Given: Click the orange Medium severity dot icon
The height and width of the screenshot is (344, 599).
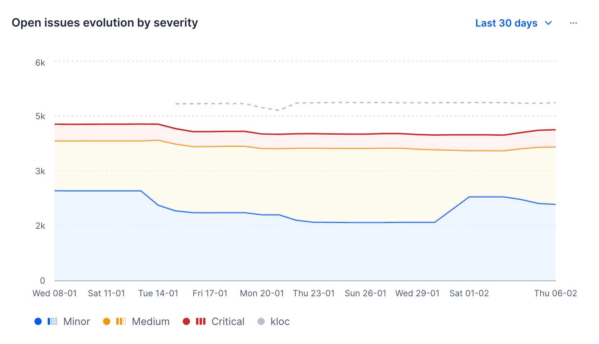Looking at the screenshot, I should click(107, 321).
